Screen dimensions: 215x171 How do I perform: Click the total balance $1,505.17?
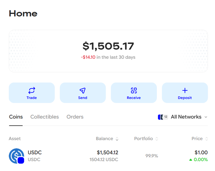click(108, 46)
